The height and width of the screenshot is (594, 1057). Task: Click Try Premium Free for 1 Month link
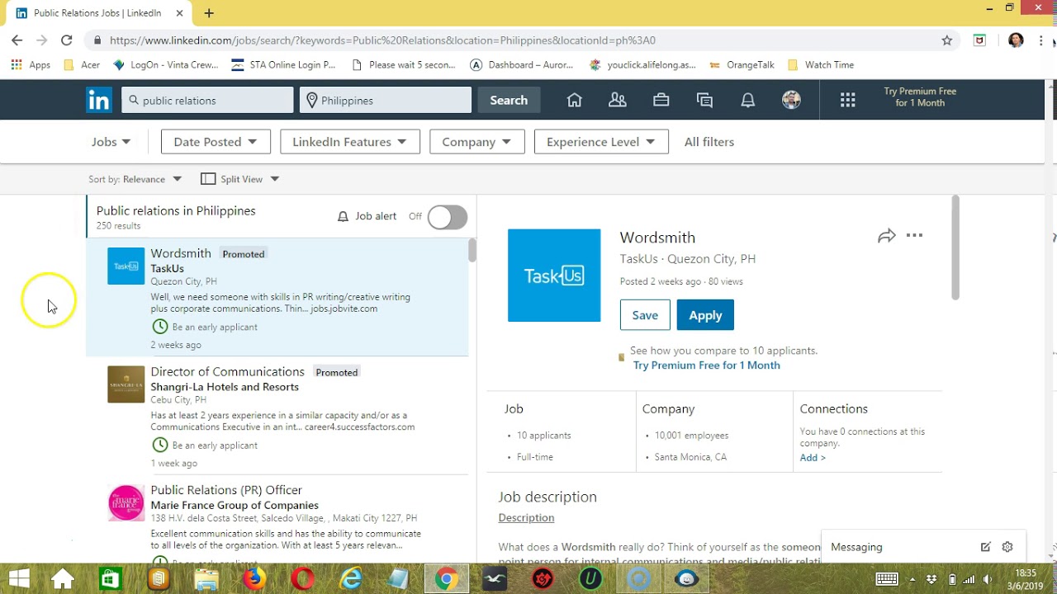pos(706,365)
